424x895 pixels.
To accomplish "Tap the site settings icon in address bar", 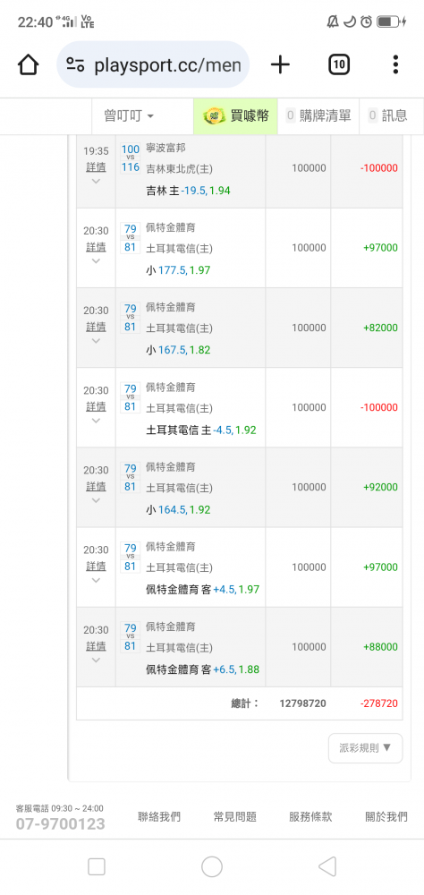I will click(75, 64).
